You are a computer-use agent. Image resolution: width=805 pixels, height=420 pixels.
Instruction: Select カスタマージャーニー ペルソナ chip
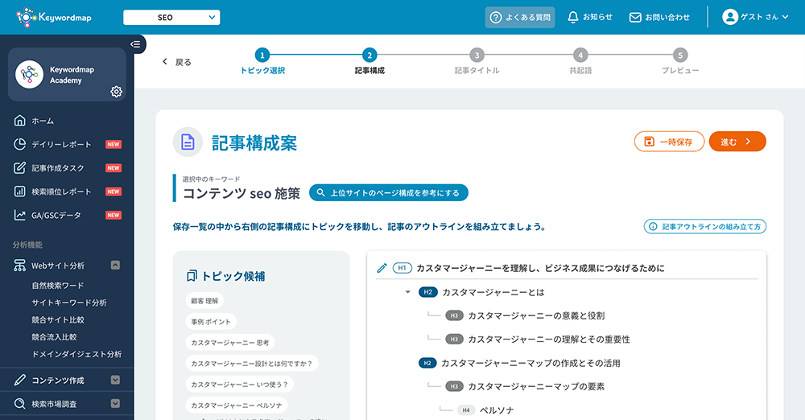click(x=237, y=405)
